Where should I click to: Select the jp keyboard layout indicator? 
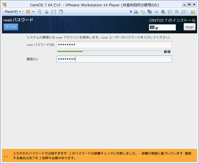pos(162,27)
